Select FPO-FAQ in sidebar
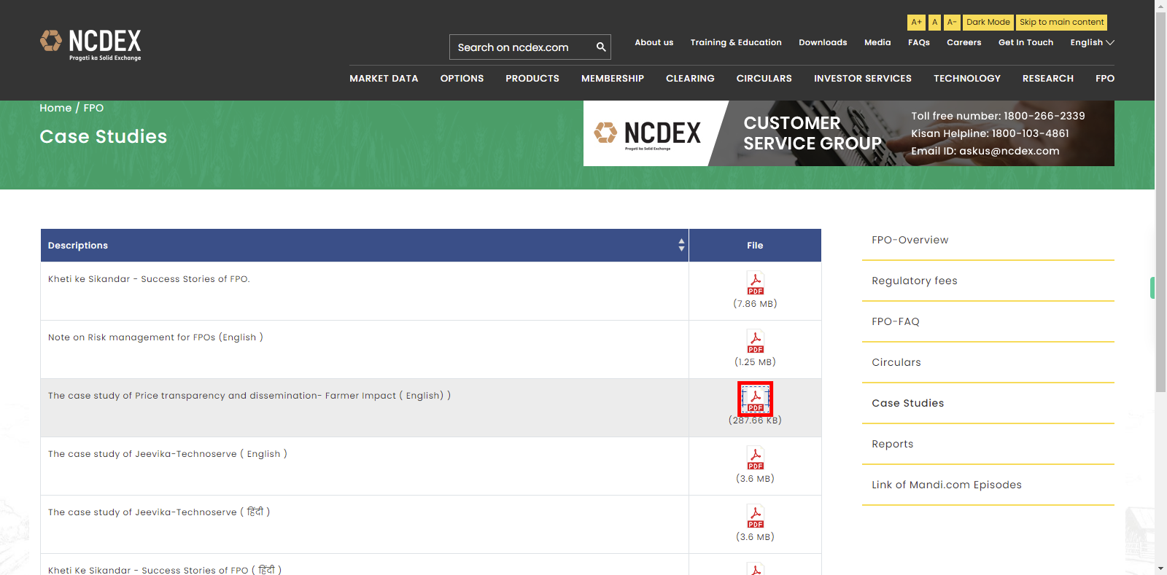This screenshot has width=1167, height=575. [x=988, y=321]
